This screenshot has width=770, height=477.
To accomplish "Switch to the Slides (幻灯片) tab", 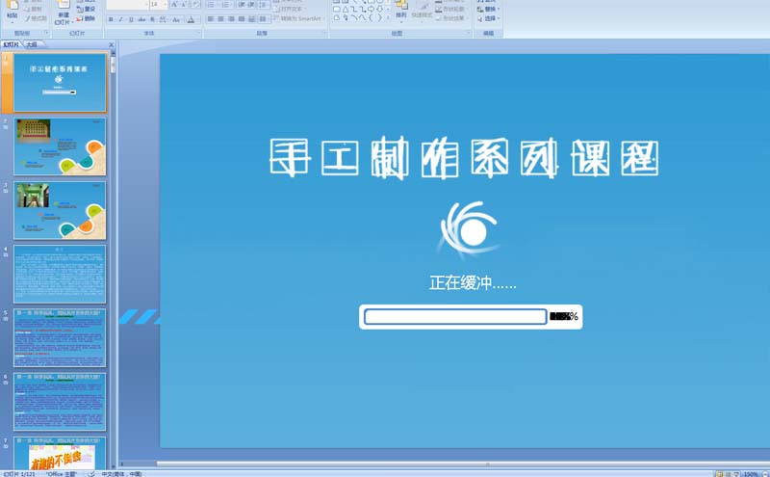I will 12,44.
